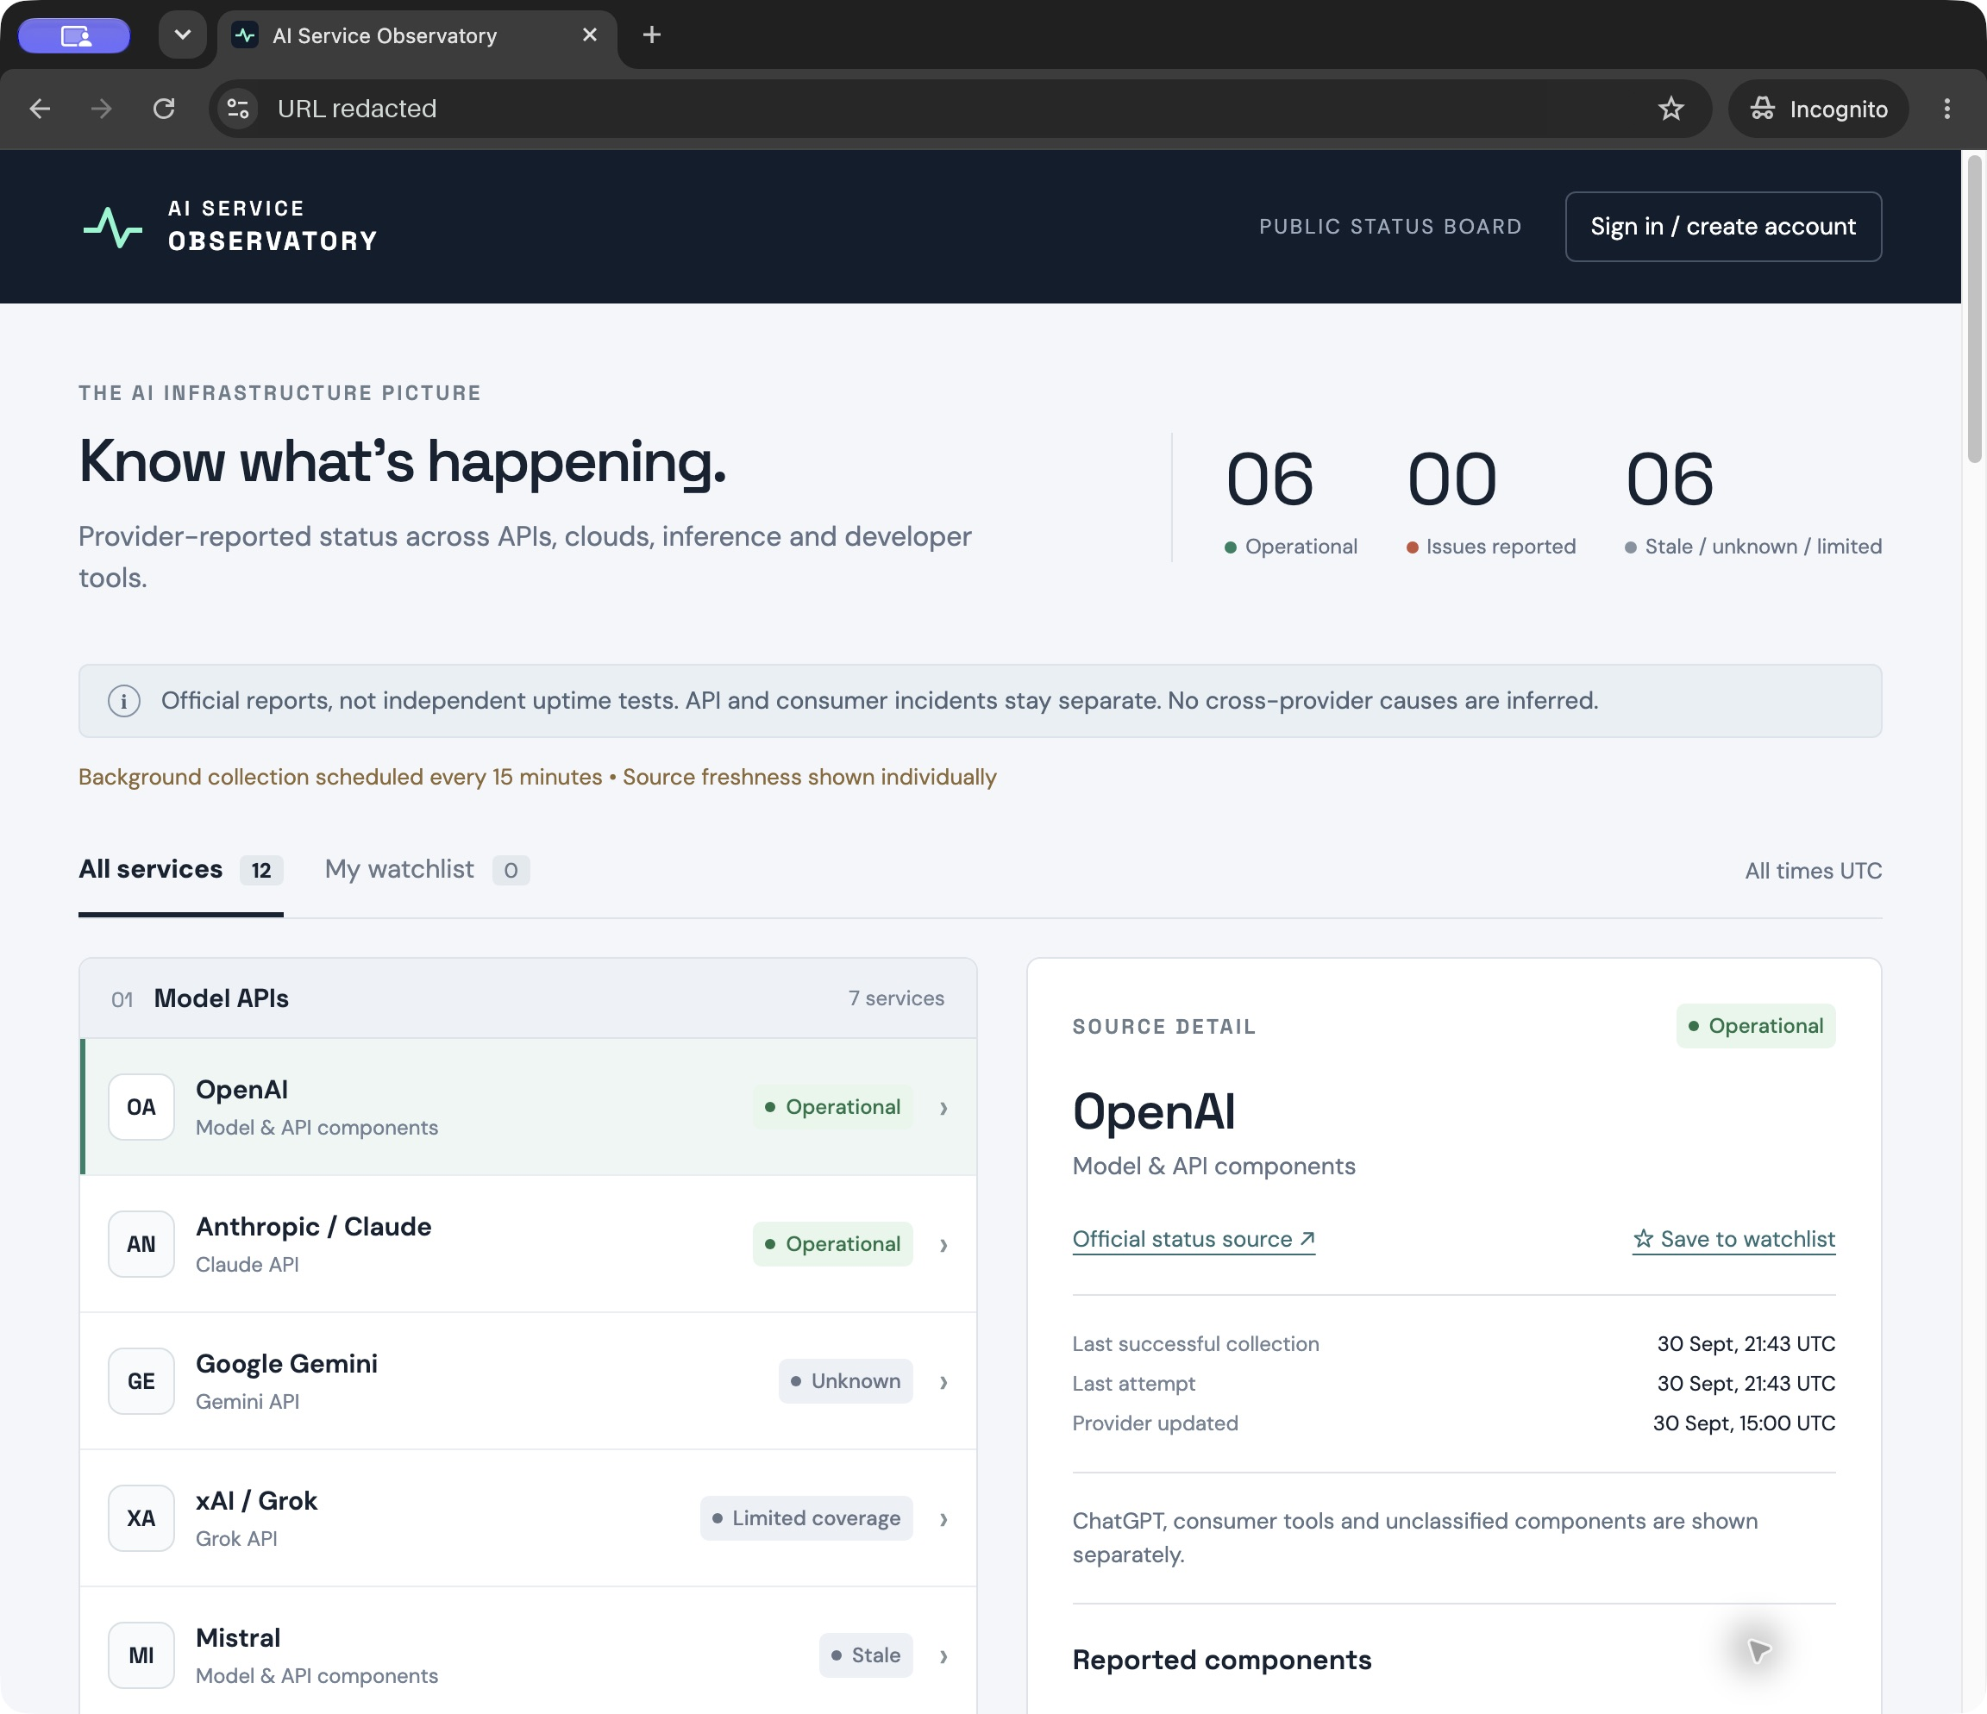This screenshot has height=1714, width=1987.
Task: Expand the Google Gemini row chevron
Action: [943, 1382]
